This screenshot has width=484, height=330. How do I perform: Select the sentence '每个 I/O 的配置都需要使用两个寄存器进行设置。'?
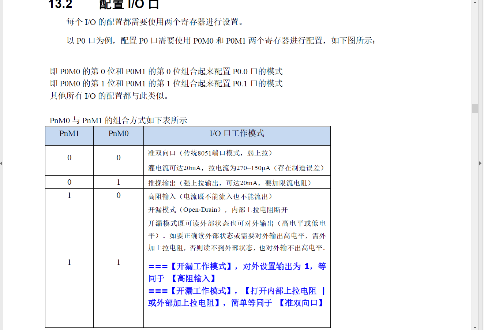155,22
